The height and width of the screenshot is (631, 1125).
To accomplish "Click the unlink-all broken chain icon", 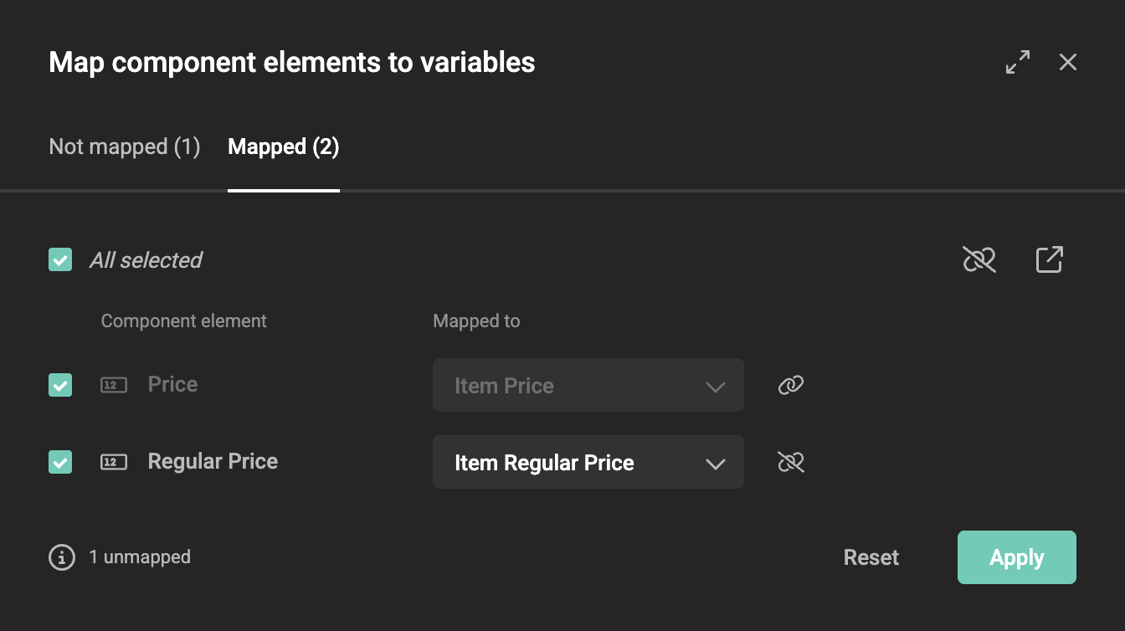I will [x=979, y=259].
